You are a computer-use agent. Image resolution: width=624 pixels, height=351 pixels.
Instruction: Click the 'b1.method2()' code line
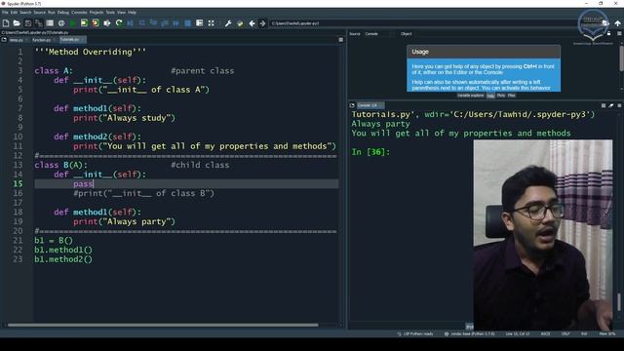(x=63, y=259)
